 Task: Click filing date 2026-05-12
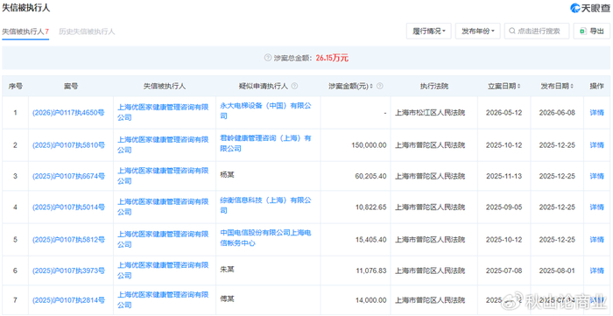[x=504, y=113]
